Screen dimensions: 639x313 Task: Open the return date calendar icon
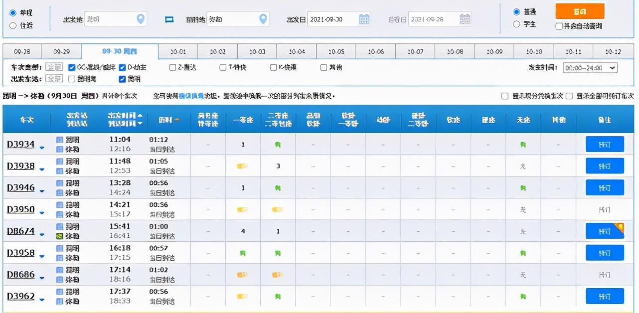point(465,19)
